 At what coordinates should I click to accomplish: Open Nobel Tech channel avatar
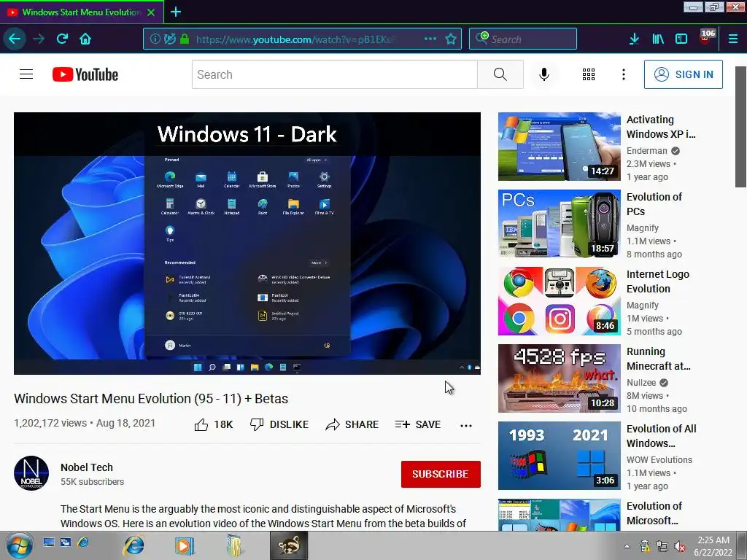[31, 473]
